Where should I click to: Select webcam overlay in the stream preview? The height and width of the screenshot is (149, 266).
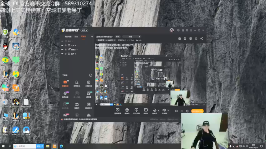(180, 98)
